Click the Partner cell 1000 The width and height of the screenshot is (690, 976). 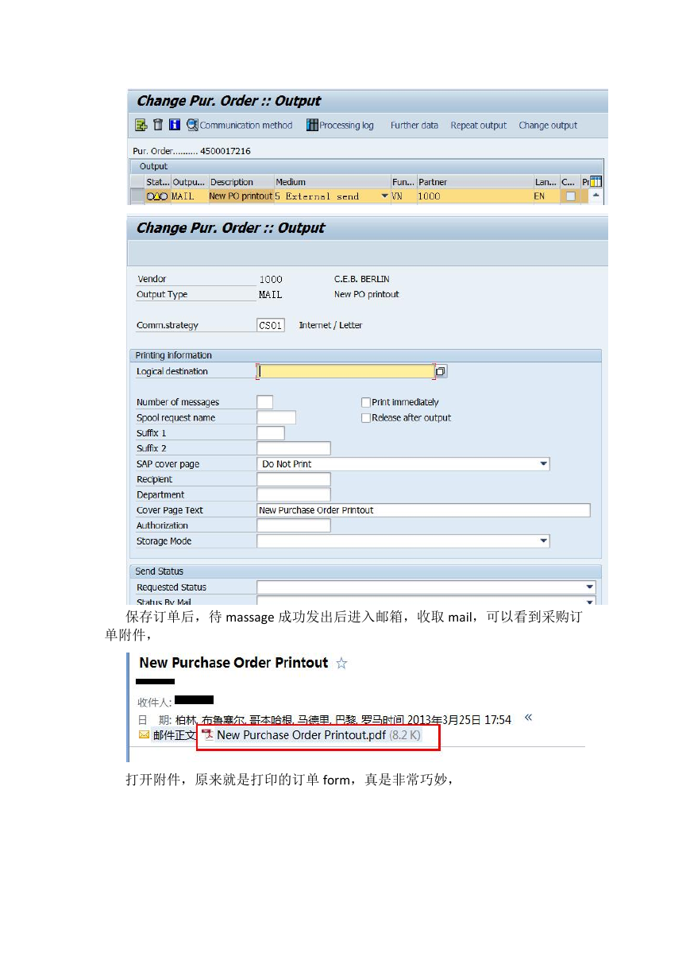pyautogui.click(x=475, y=196)
